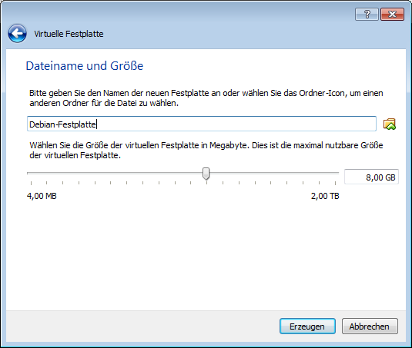Image resolution: width=412 pixels, height=348 pixels.
Task: Click the Virtuelle Festplatte window title
Action: click(69, 34)
